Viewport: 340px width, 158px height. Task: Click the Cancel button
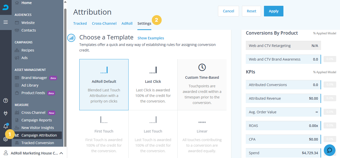tap(229, 11)
